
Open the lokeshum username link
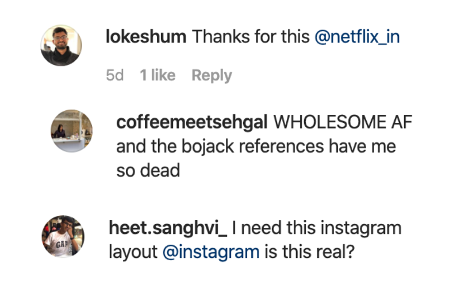pos(146,37)
